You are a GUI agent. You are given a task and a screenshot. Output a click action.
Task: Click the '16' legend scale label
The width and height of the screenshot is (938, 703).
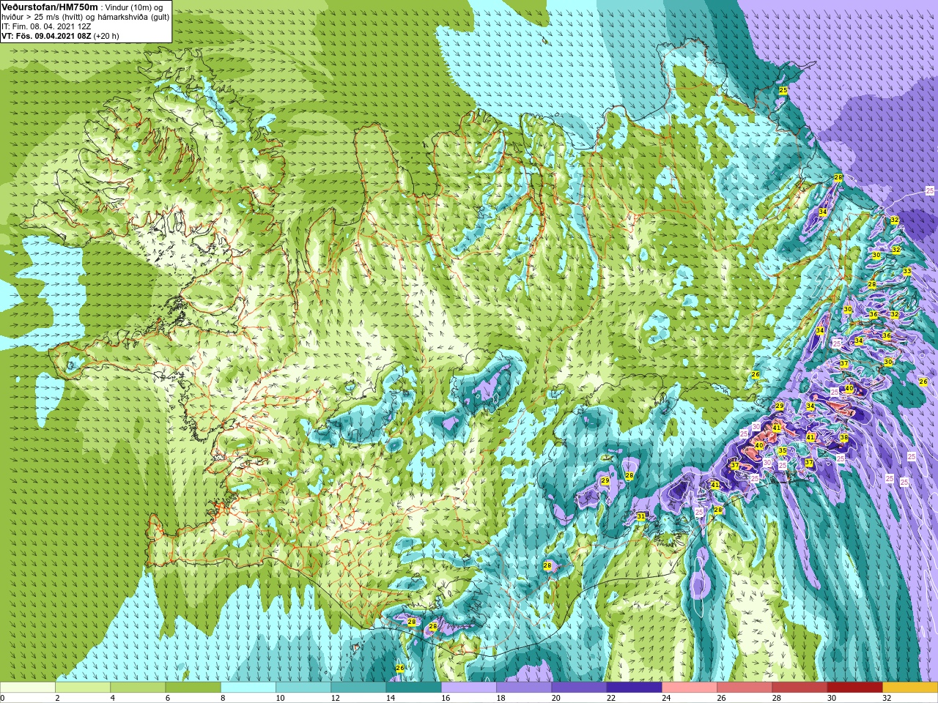tap(446, 698)
